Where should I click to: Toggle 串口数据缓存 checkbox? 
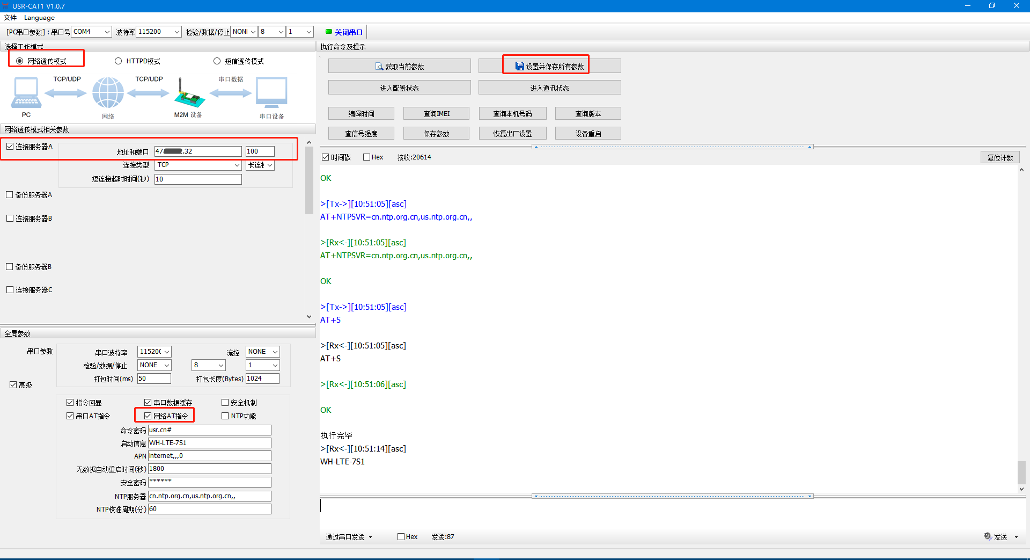click(148, 403)
